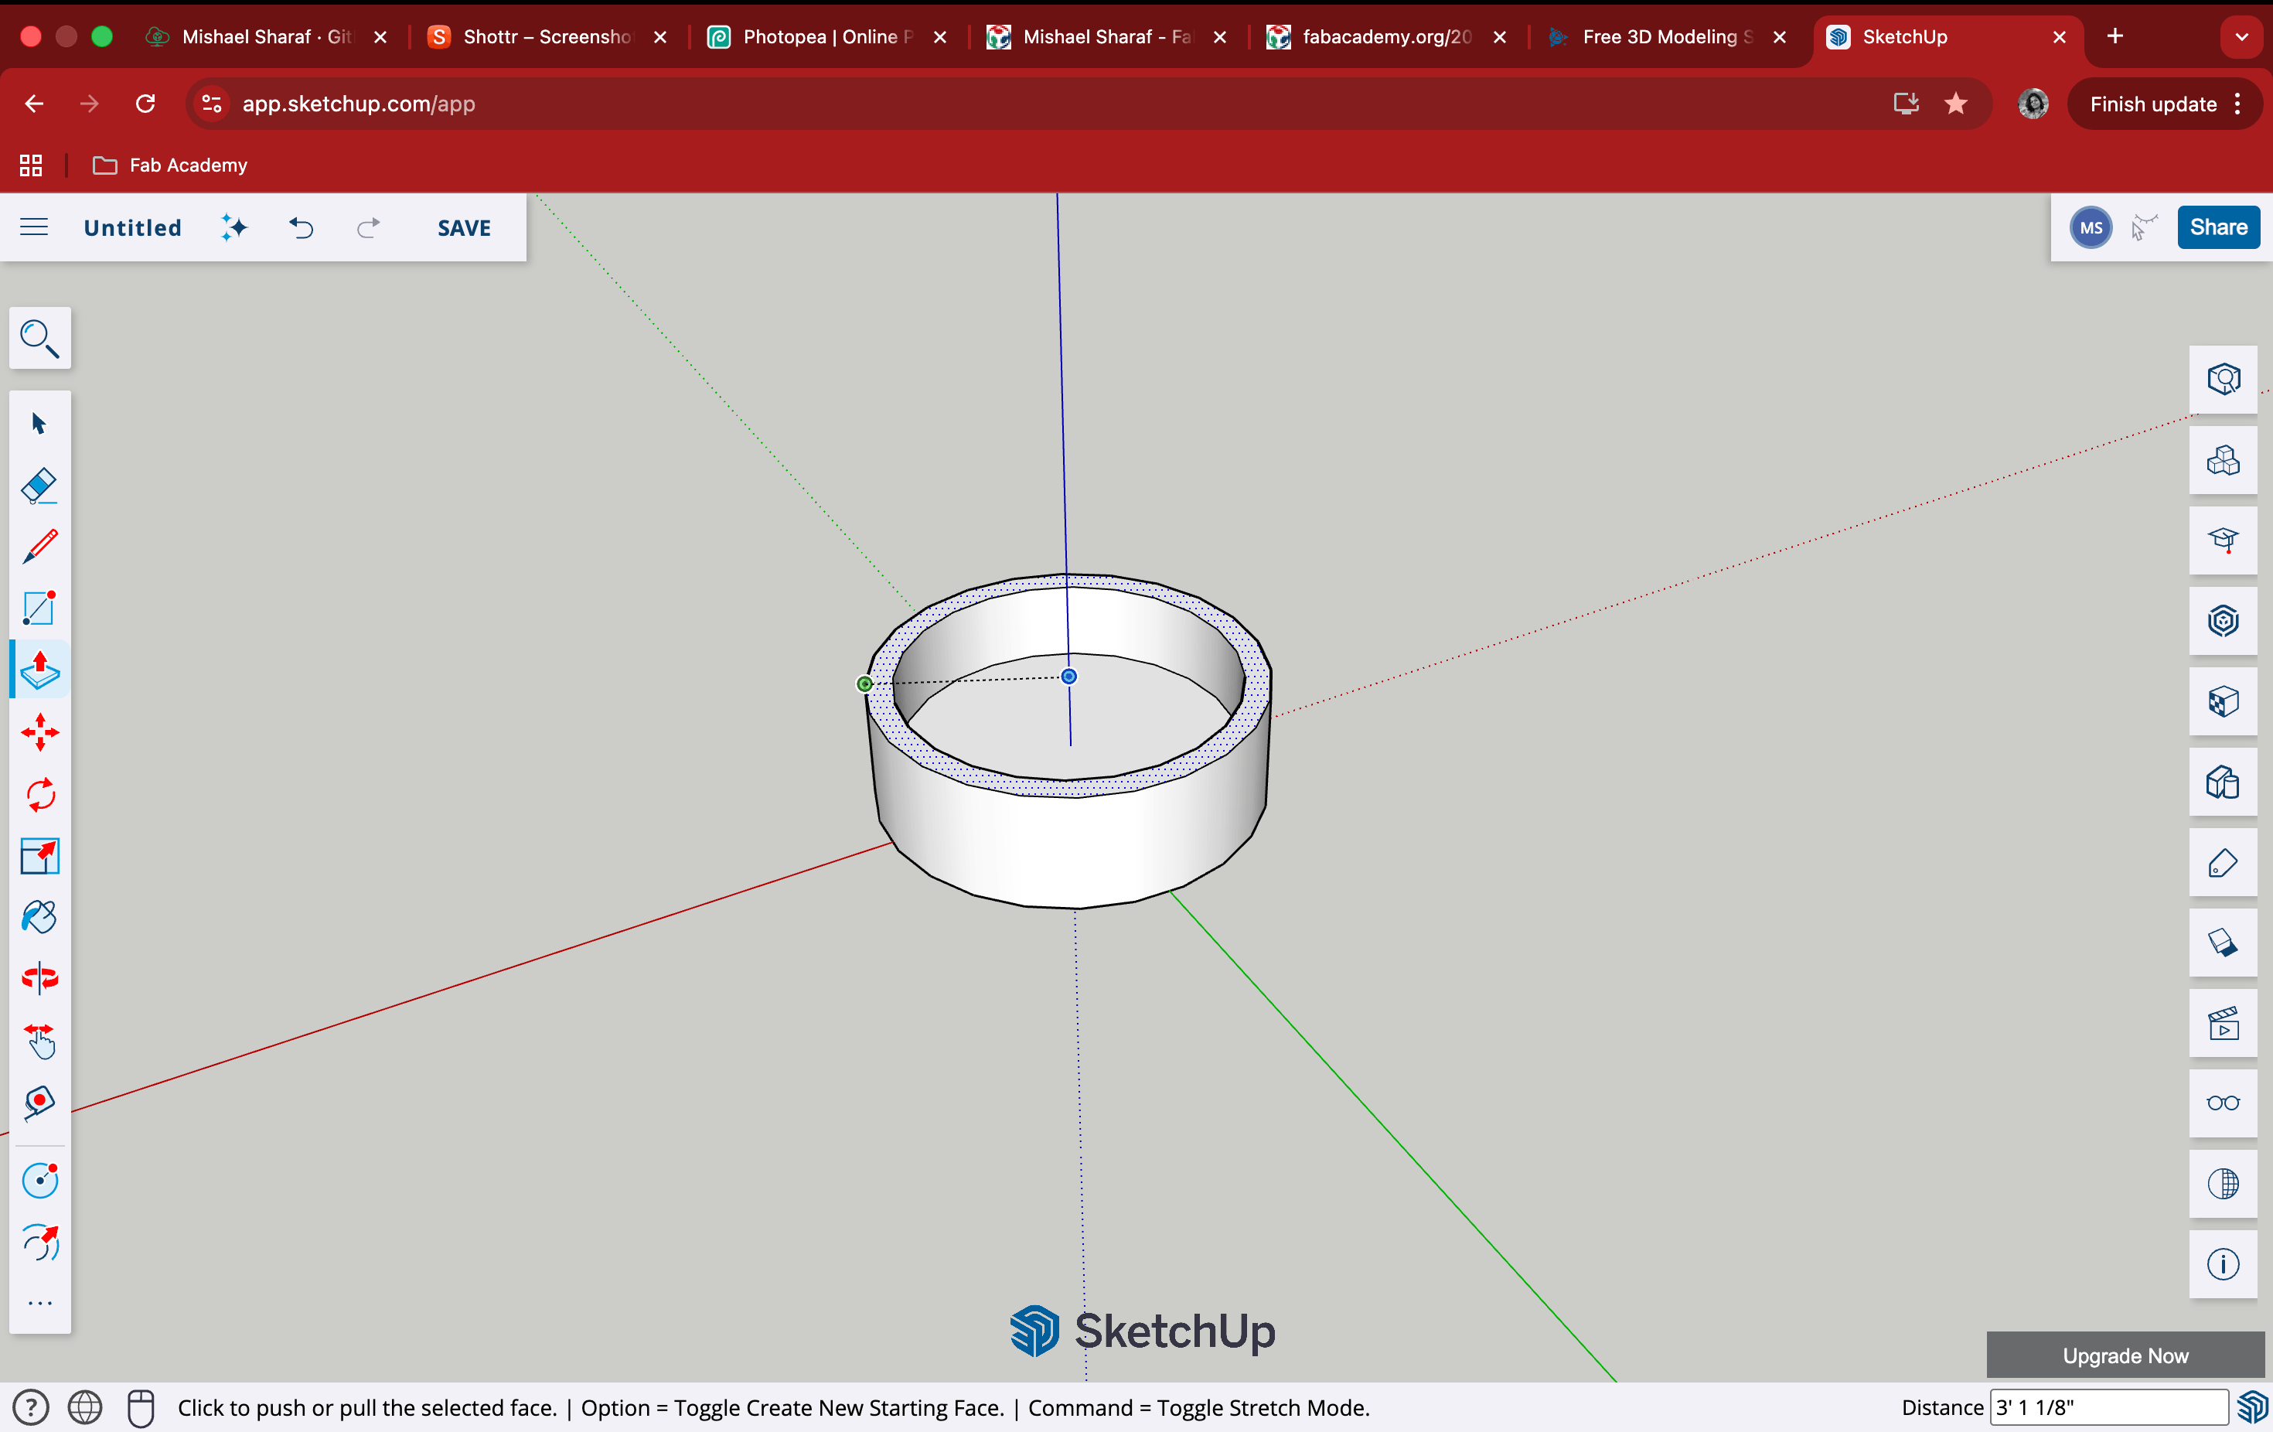Select the Tape Measure tool
Image resolution: width=2273 pixels, height=1432 pixels.
coord(39,1100)
